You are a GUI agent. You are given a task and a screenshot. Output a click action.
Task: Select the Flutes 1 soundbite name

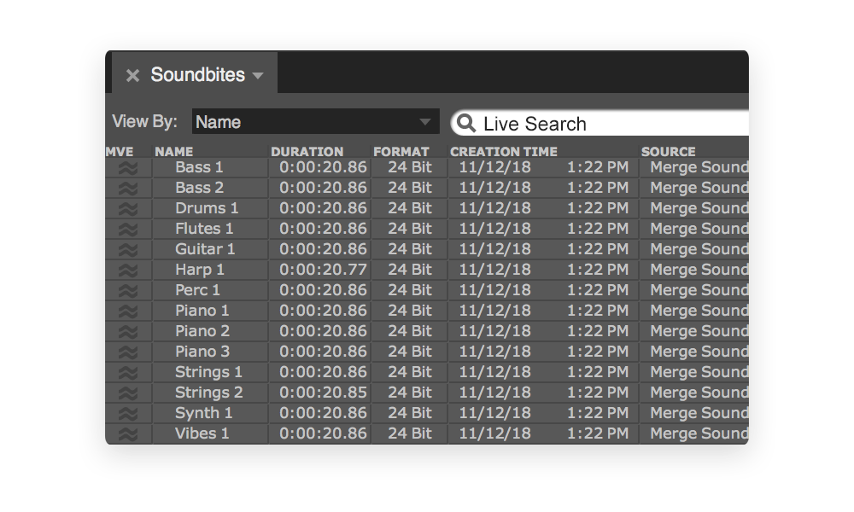click(x=204, y=229)
